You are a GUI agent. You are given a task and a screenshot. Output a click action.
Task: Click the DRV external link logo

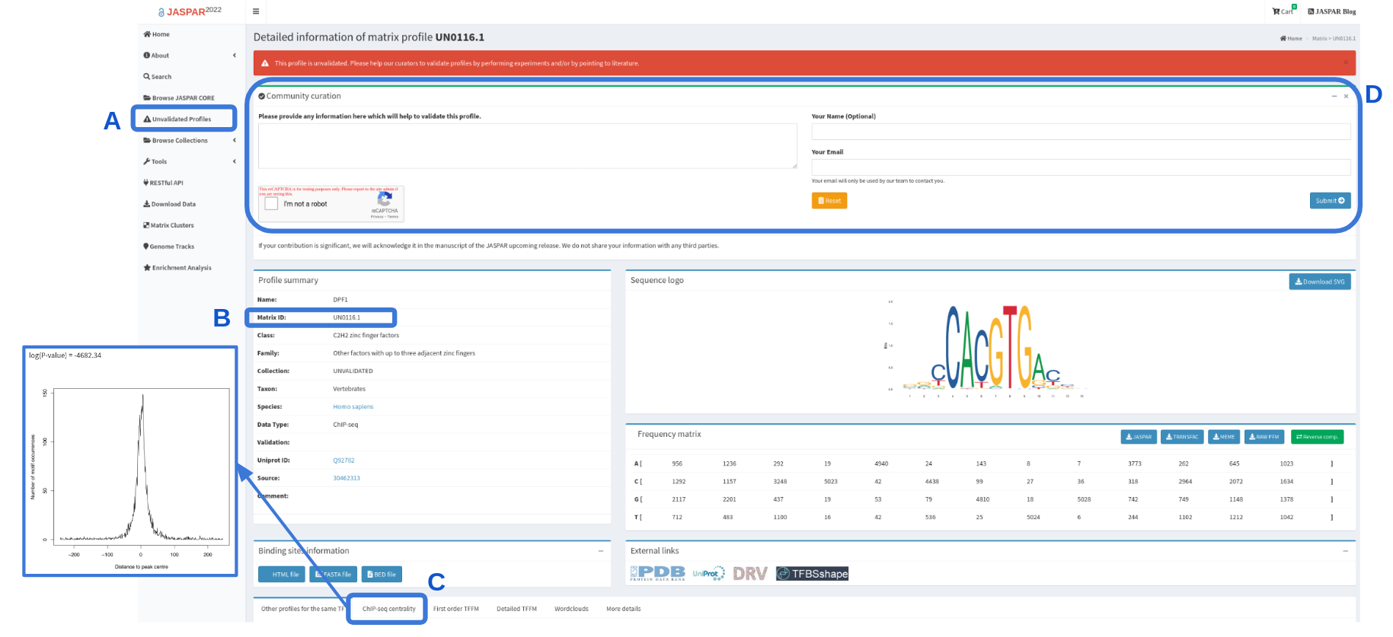(749, 574)
